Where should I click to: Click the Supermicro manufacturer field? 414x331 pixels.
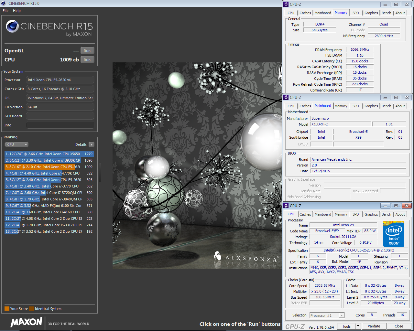358,118
